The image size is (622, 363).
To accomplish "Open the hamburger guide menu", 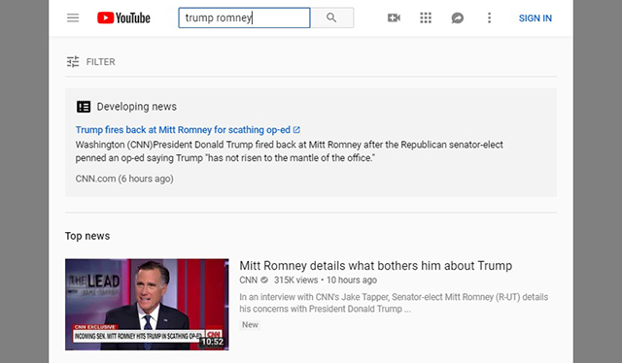I will pyautogui.click(x=73, y=17).
